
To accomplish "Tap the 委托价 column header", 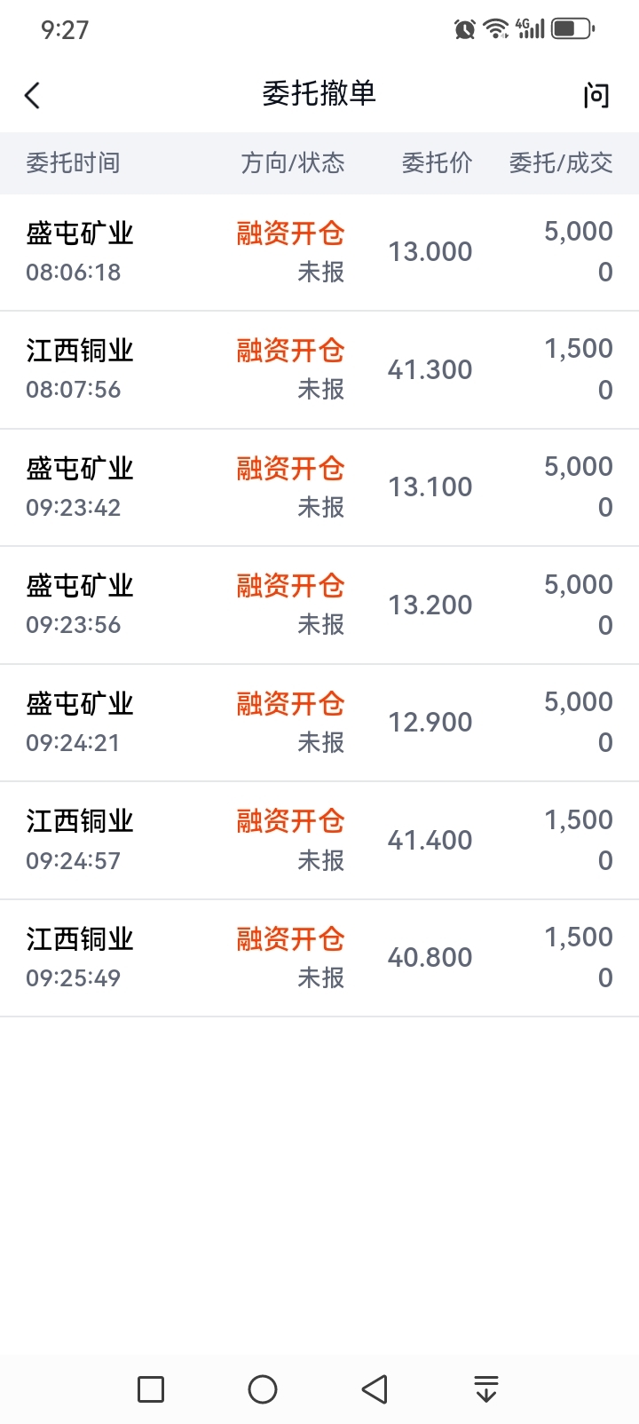I will (x=437, y=163).
